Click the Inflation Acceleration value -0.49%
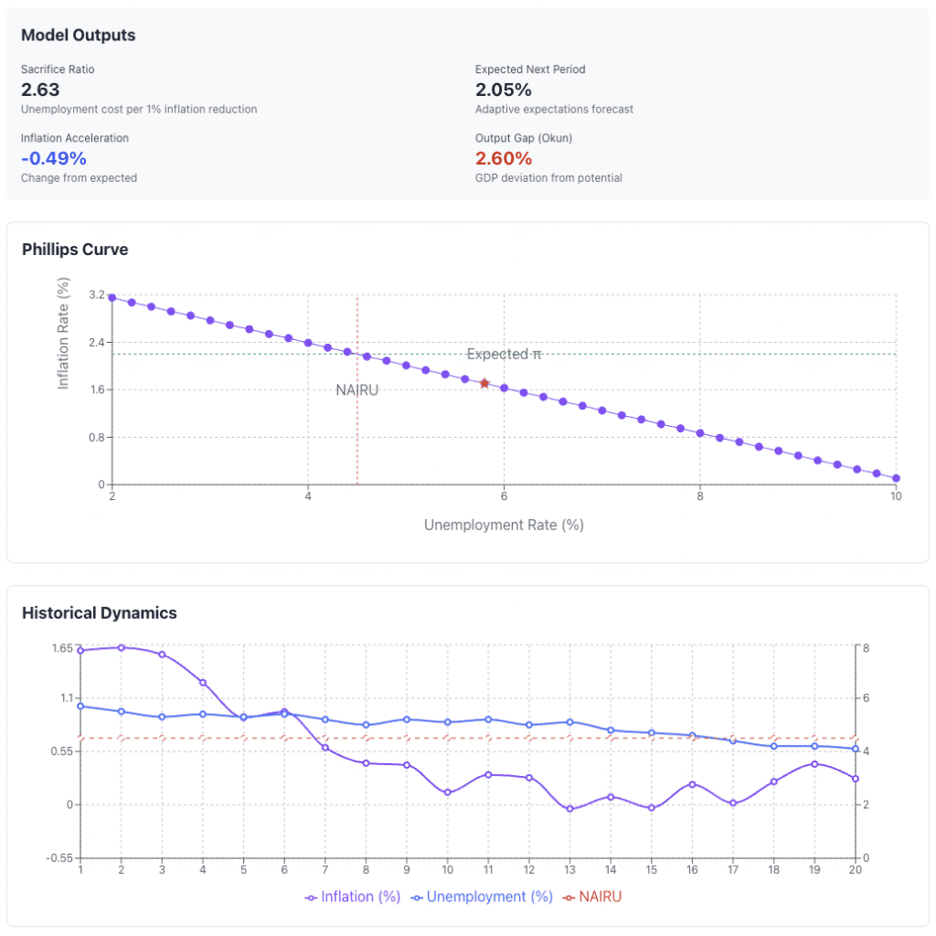Image resolution: width=936 pixels, height=936 pixels. point(53,158)
